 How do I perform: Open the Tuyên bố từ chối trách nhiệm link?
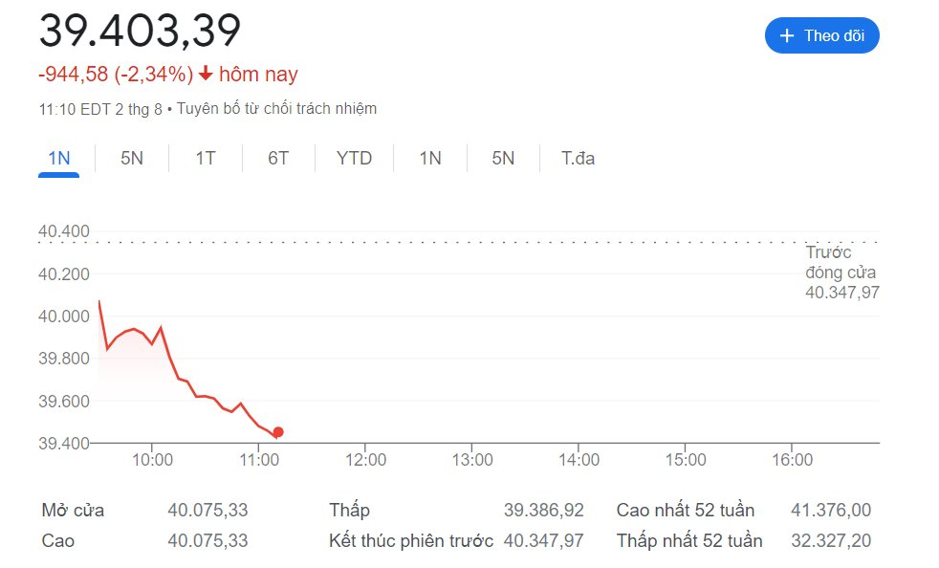coord(276,109)
